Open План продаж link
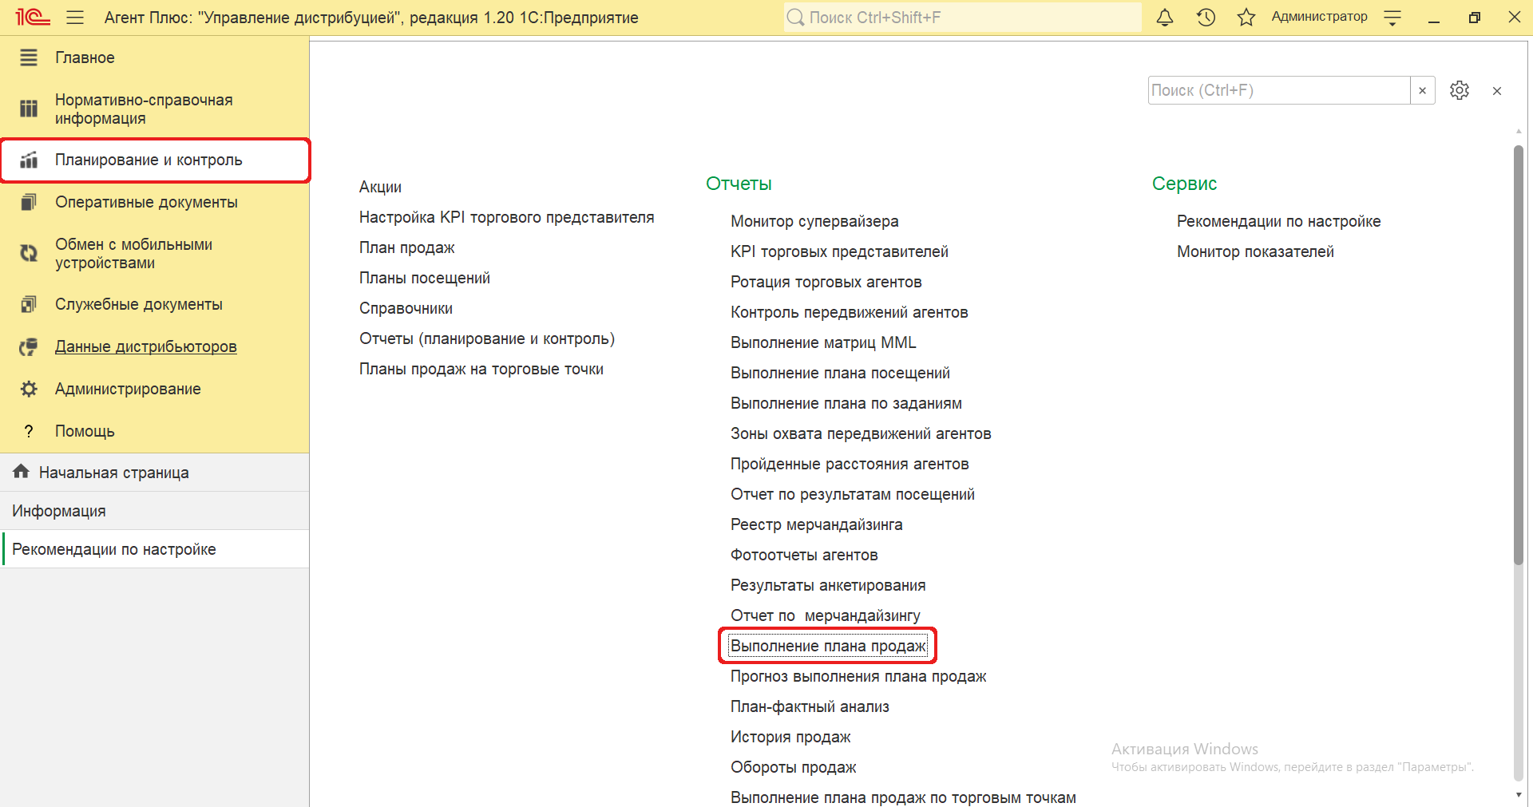The width and height of the screenshot is (1533, 807). click(407, 247)
